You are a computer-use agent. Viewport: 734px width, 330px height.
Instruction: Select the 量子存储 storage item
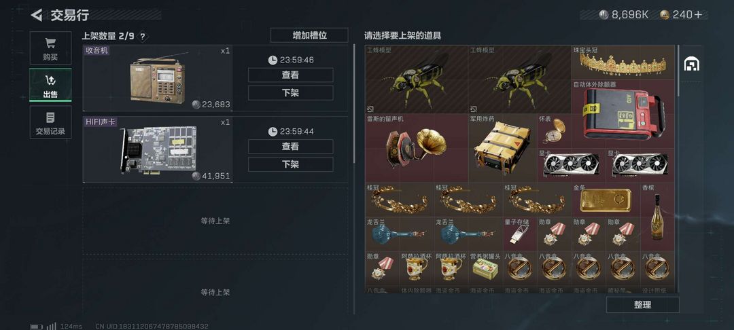520,234
